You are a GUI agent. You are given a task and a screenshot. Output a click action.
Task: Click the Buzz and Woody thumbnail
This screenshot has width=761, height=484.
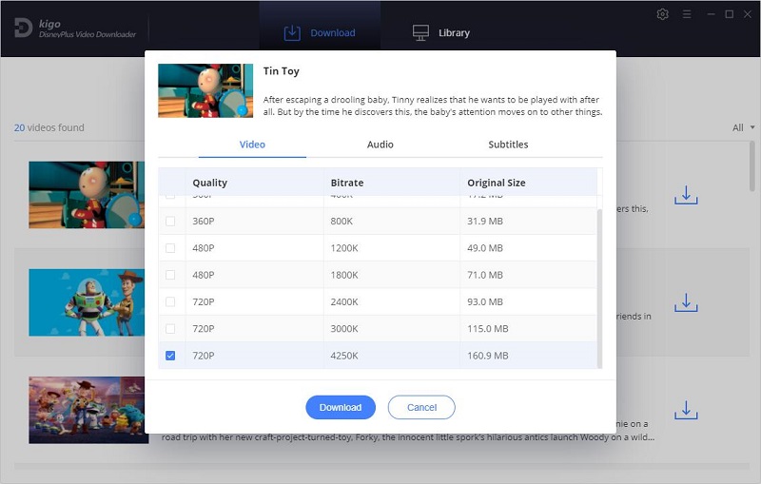point(87,302)
